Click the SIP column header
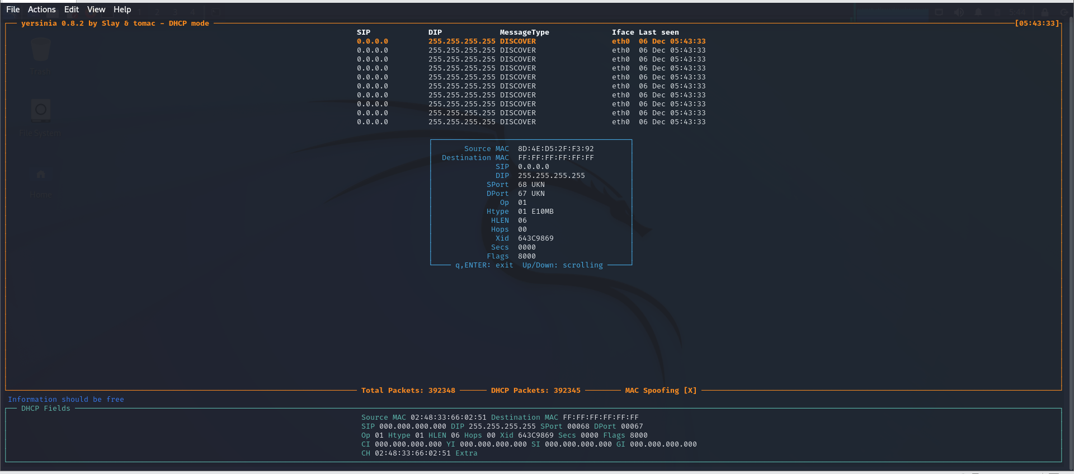This screenshot has width=1074, height=474. pyautogui.click(x=364, y=32)
